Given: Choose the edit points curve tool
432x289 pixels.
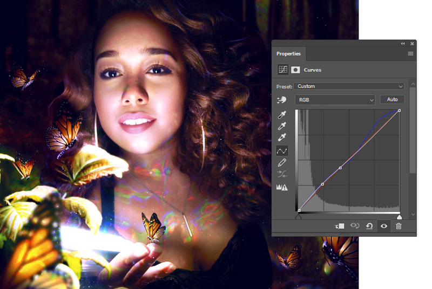Looking at the screenshot, I should 282,151.
